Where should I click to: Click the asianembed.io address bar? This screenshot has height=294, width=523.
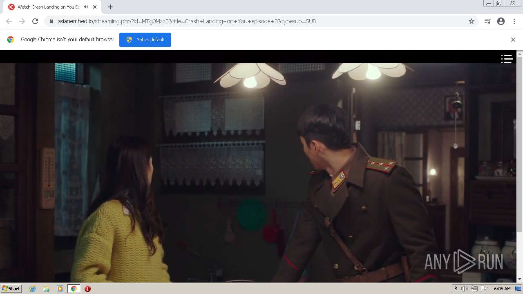[261, 21]
